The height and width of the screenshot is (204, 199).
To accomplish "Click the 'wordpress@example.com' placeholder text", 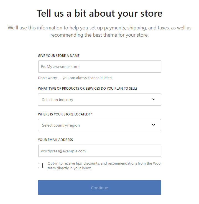I will 63,151.
